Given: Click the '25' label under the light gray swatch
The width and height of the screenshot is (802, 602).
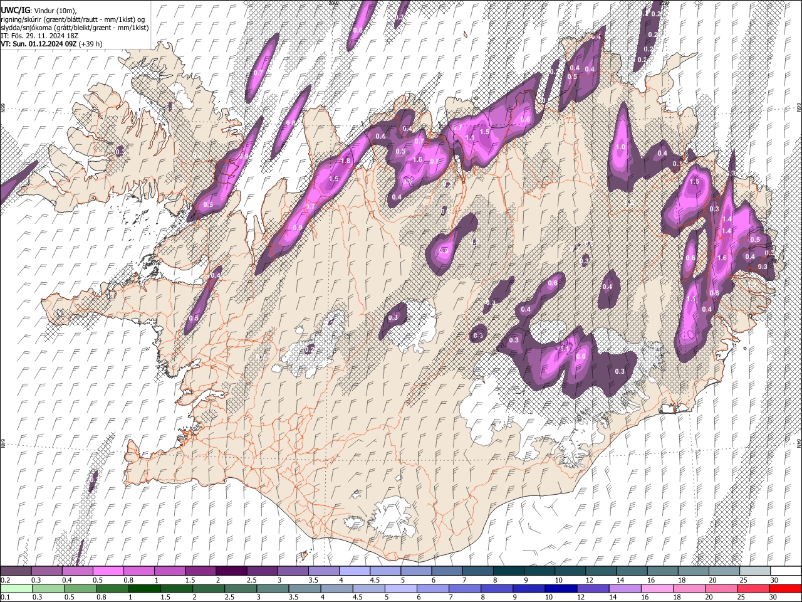Looking at the screenshot, I should (x=743, y=580).
